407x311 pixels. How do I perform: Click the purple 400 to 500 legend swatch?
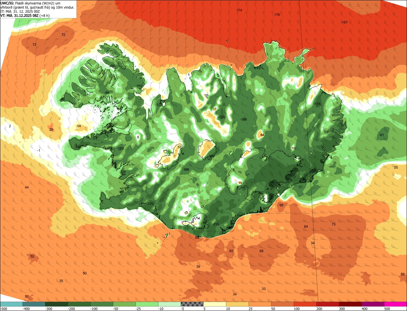tap(372, 304)
